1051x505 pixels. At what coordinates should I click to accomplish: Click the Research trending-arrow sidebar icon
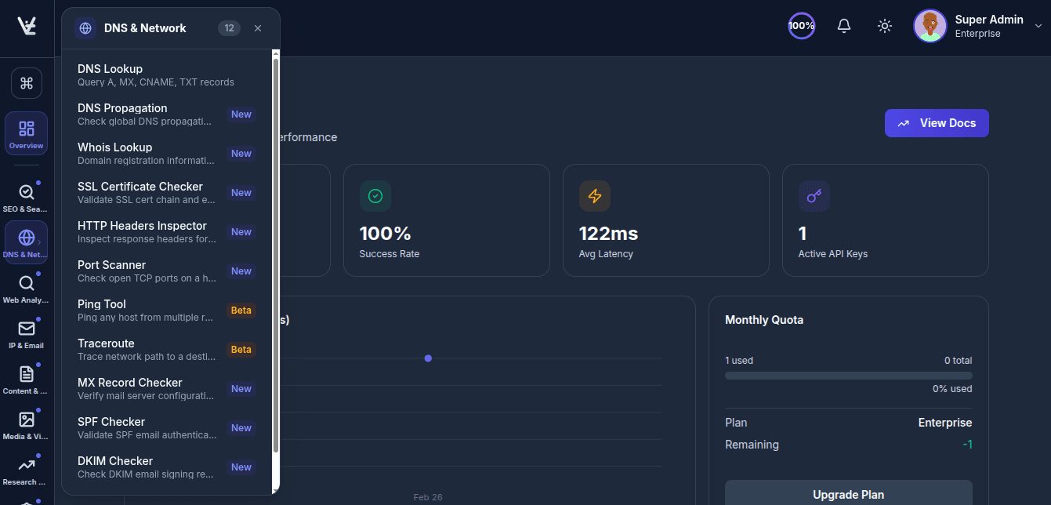26,464
